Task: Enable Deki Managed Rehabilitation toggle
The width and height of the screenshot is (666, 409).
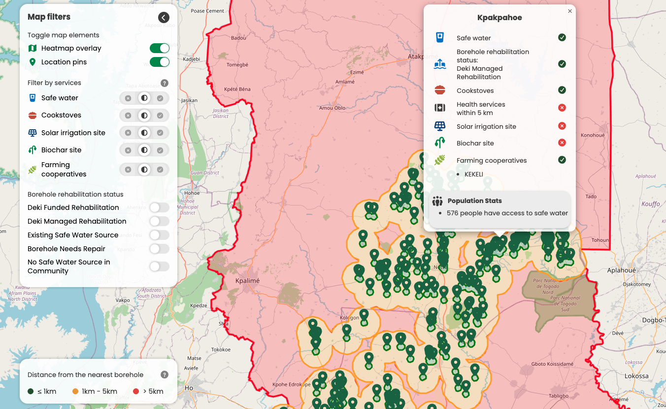Action: (160, 221)
